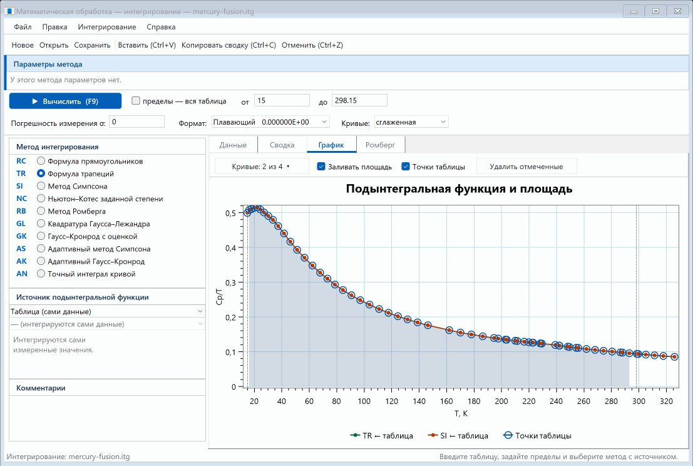
Task: Choose Ньютон–Котес заданной степени method
Action: click(41, 199)
